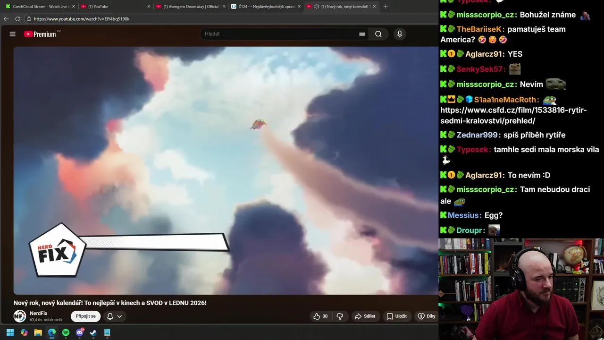This screenshot has height=340, width=604.
Task: Mute tab via speaker icon on active tab
Action: (316, 7)
